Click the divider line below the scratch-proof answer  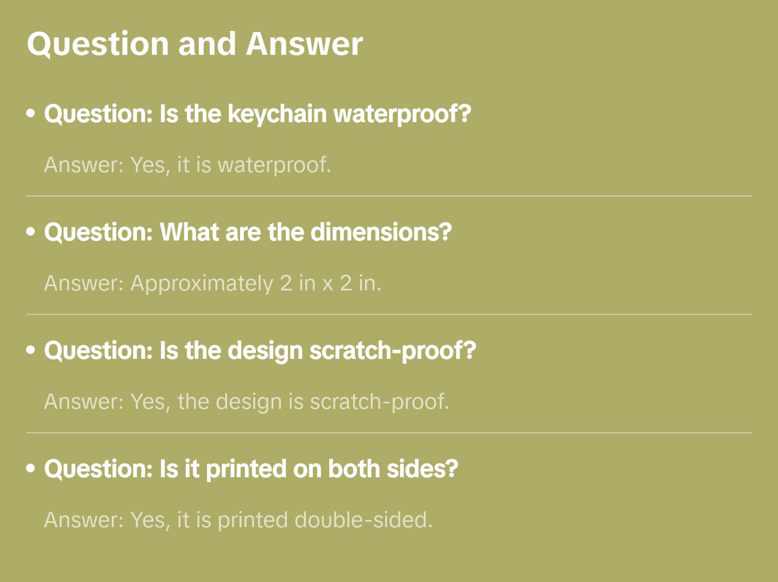[389, 433]
